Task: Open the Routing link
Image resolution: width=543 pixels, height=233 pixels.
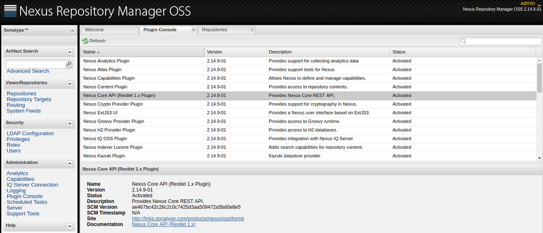Action: [16, 105]
